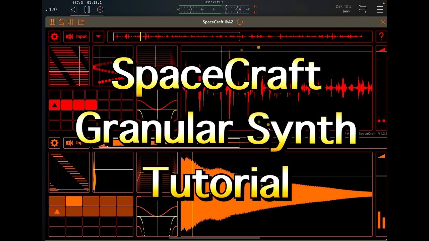Expand the red layer dropdown arrow
This screenshot has height=241, width=429.
(99, 36)
